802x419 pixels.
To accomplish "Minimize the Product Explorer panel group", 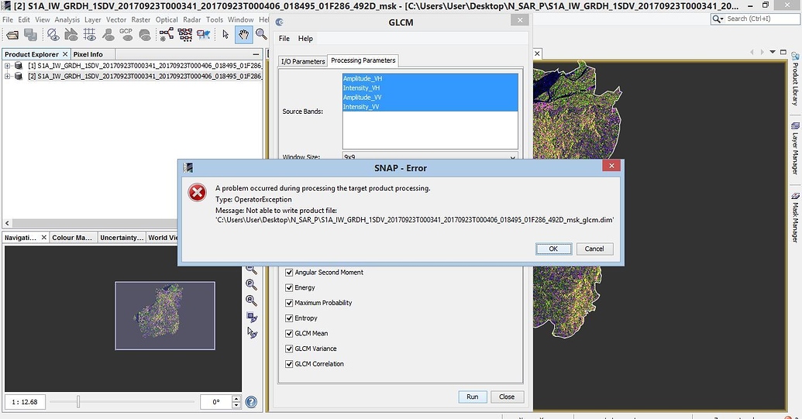I will 256,54.
